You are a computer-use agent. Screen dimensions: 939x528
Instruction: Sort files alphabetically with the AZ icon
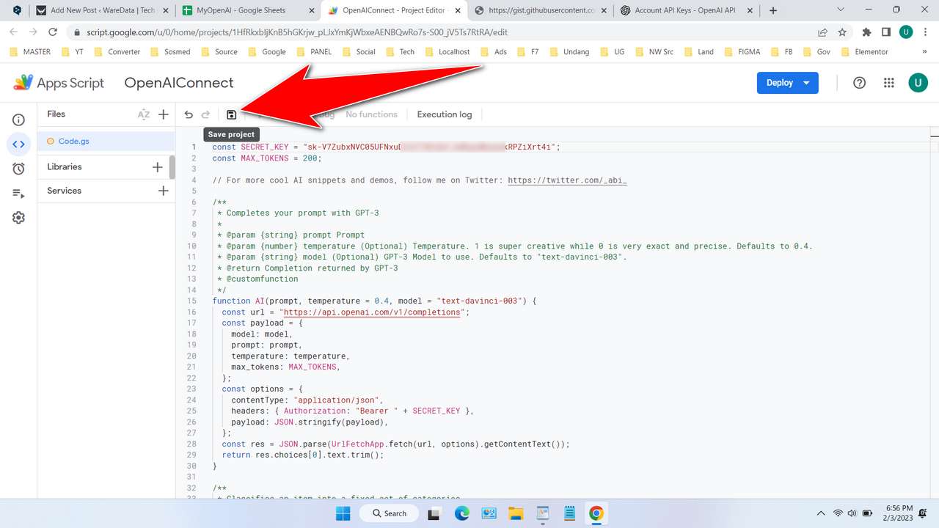145,114
